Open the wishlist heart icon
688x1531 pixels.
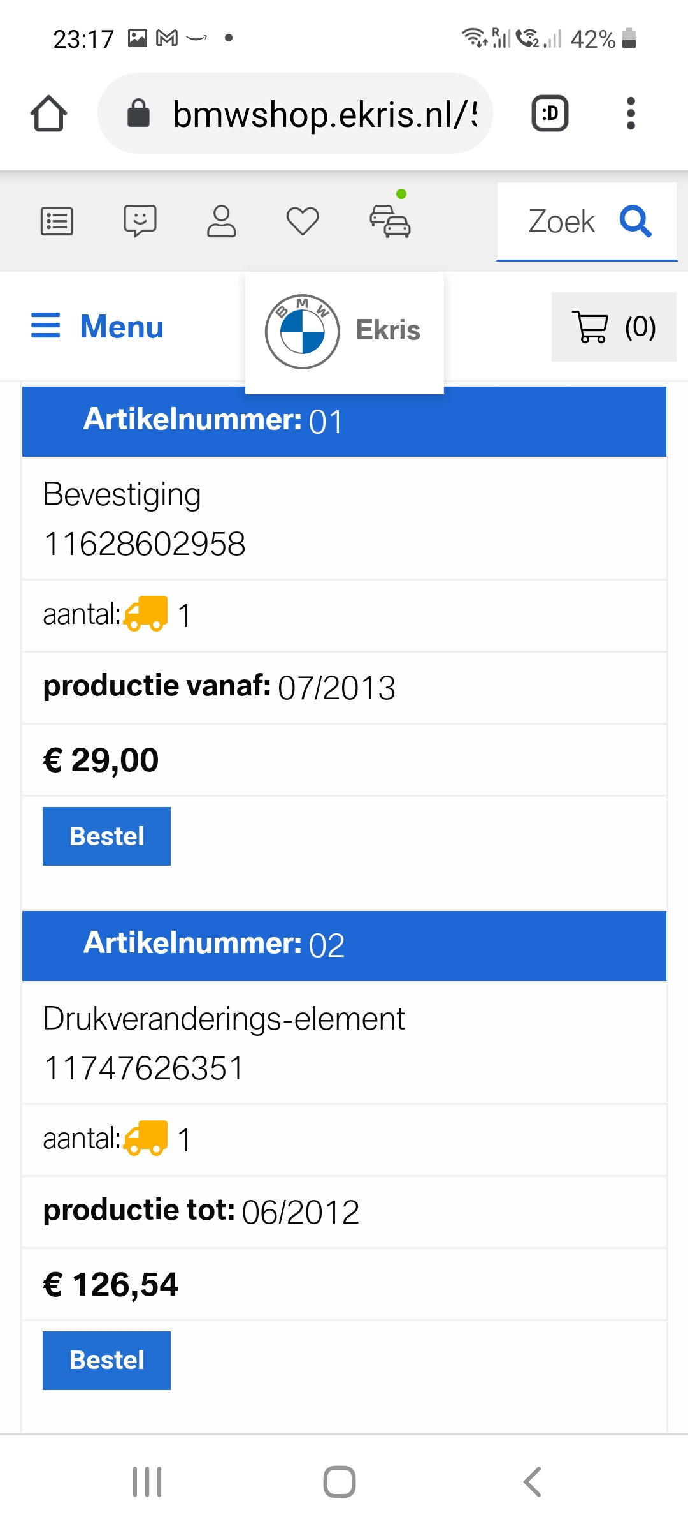(303, 221)
